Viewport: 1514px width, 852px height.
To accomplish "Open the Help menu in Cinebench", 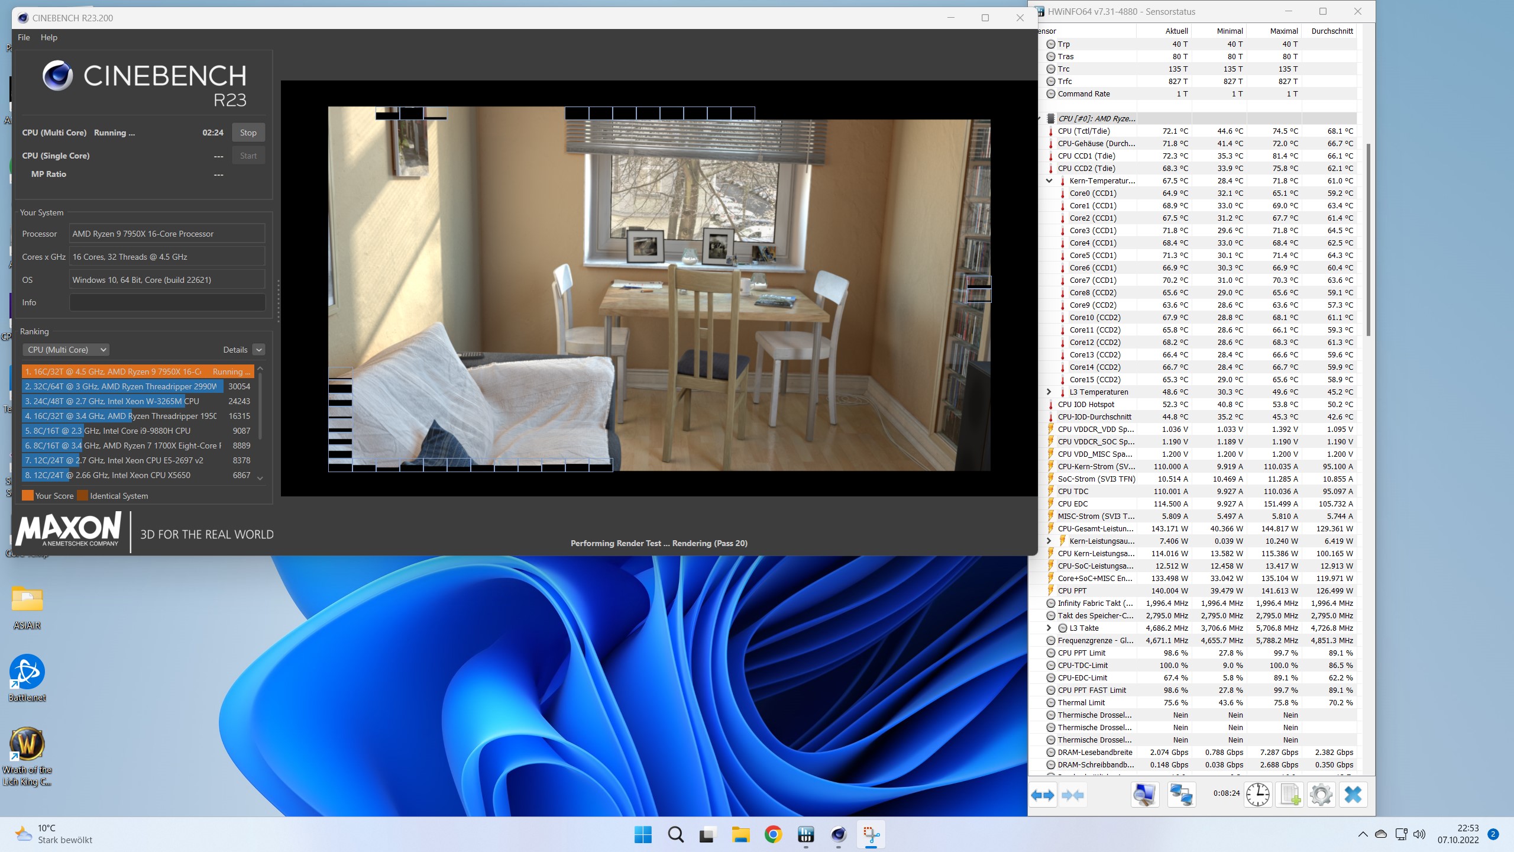I will coord(49,37).
